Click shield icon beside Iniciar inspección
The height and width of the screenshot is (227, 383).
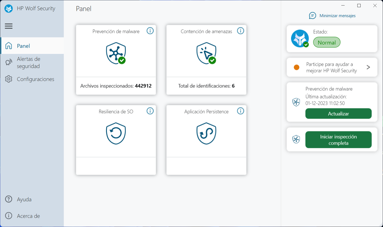tap(296, 139)
